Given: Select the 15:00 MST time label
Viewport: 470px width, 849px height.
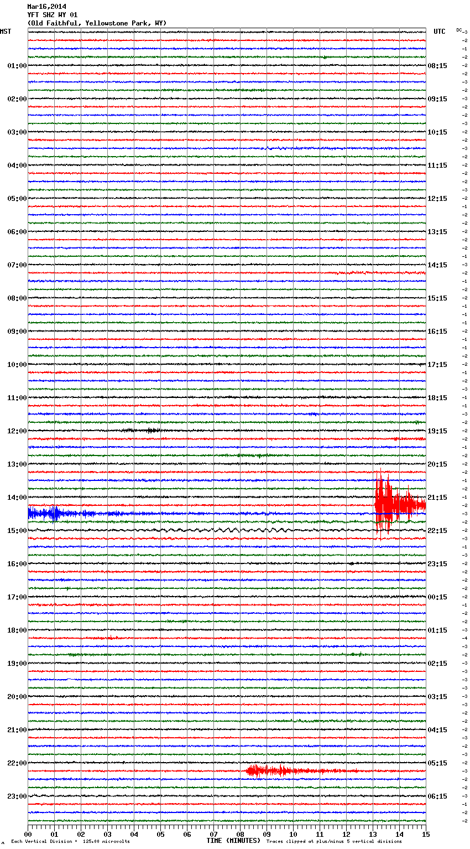Looking at the screenshot, I should coord(17,531).
